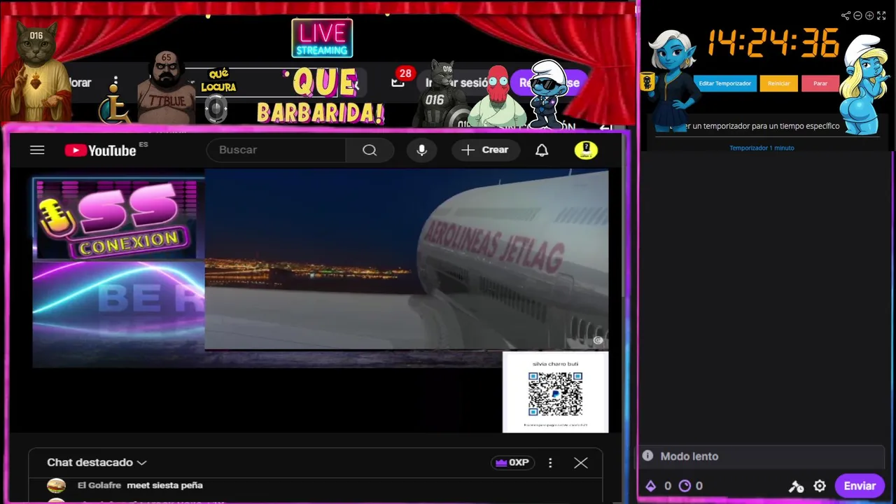This screenshot has height=504, width=896.
Task: Enlarge the timer with plus icon
Action: [x=869, y=15]
